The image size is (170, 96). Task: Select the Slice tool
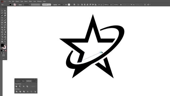coord(5,39)
